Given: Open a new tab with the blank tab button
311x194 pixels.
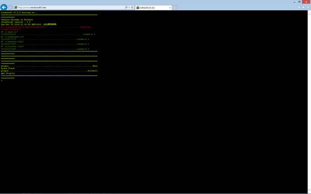Looking at the screenshot, I should pos(175,7).
